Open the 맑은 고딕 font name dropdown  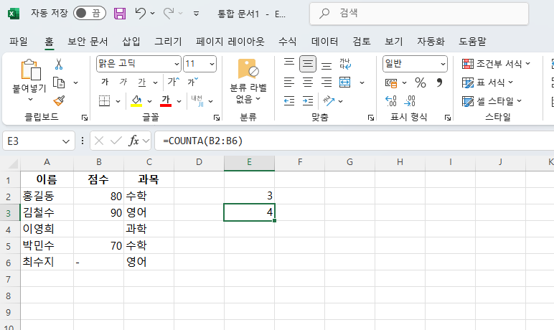(x=177, y=64)
